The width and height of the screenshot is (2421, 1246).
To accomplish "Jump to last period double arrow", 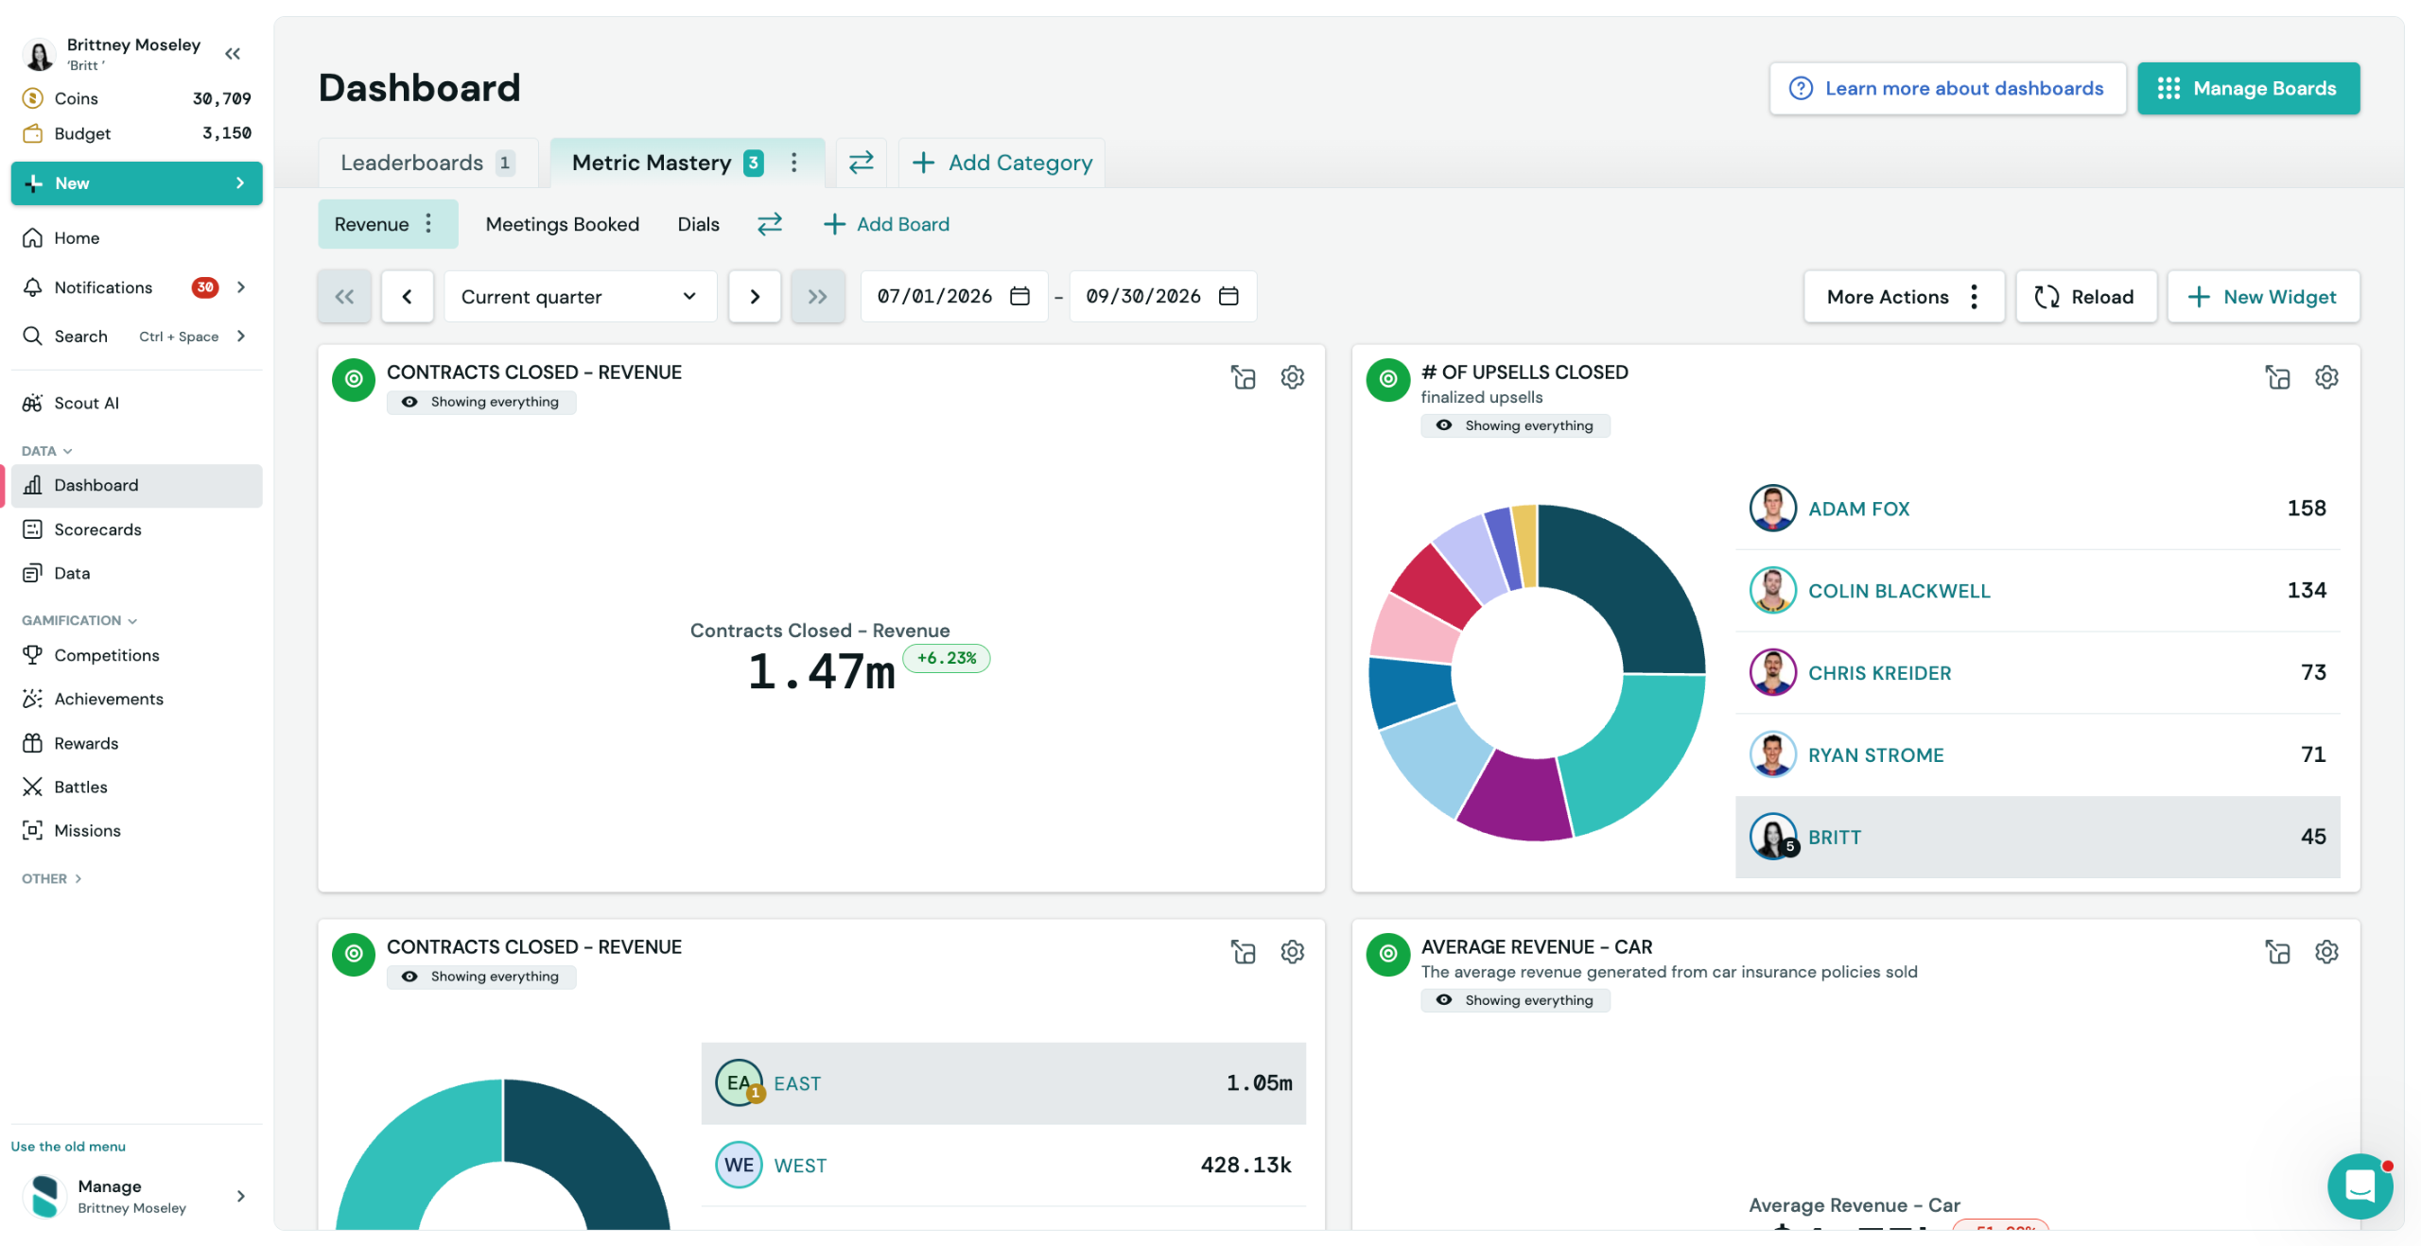I will 817,296.
